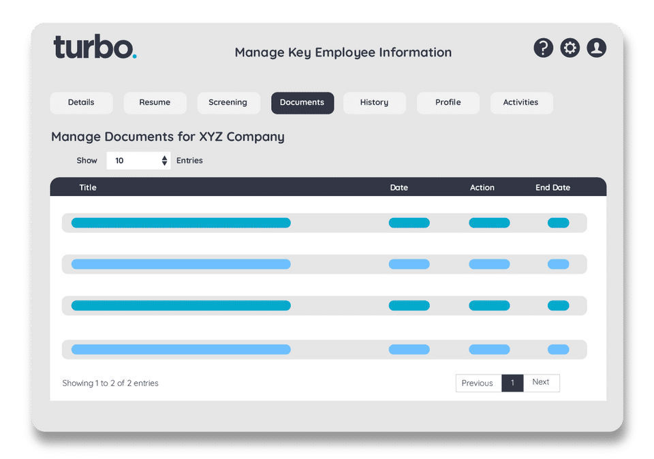Click 'Showing 1 to 2 of 2 entries' text
This screenshot has height=459, width=654.
110,383
